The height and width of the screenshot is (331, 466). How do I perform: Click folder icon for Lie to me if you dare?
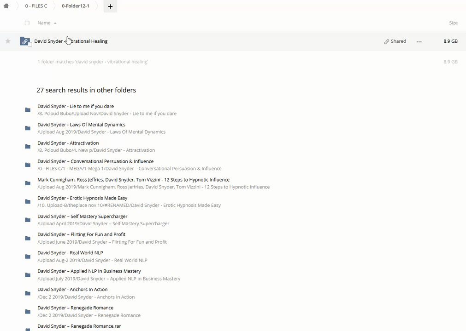click(28, 110)
